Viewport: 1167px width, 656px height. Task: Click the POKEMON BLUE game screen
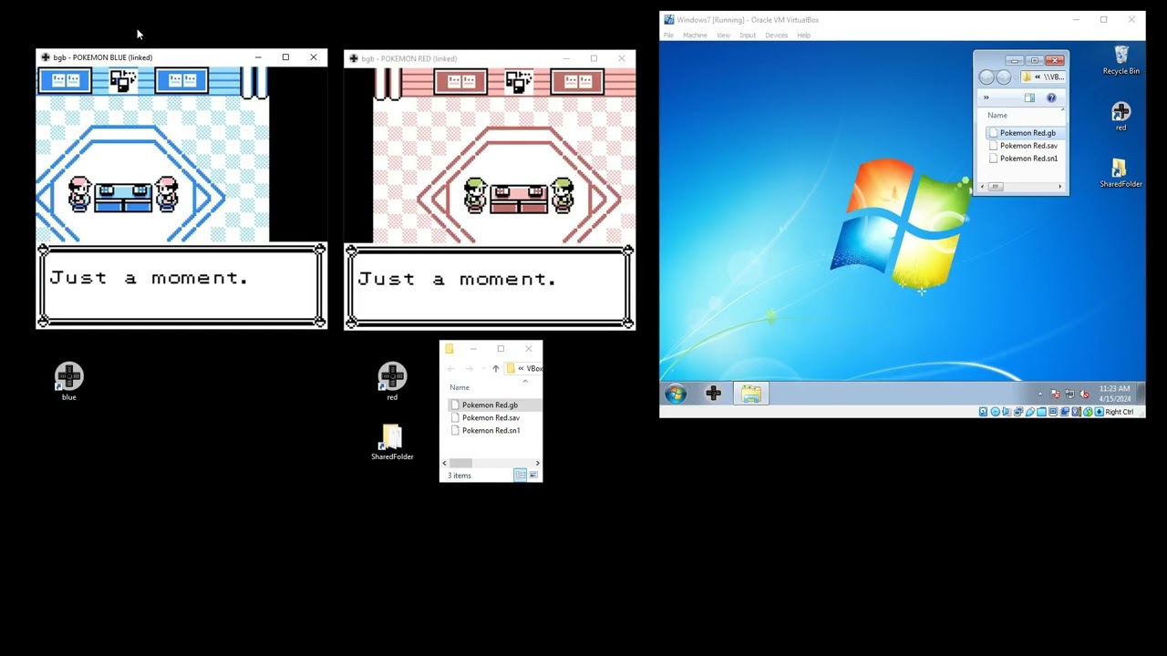181,198
